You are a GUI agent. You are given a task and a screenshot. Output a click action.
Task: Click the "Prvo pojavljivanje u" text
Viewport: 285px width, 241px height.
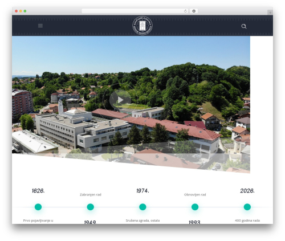tap(38, 220)
